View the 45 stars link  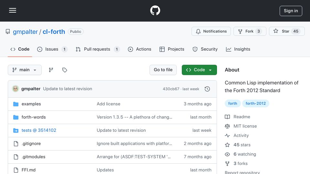click(238, 145)
